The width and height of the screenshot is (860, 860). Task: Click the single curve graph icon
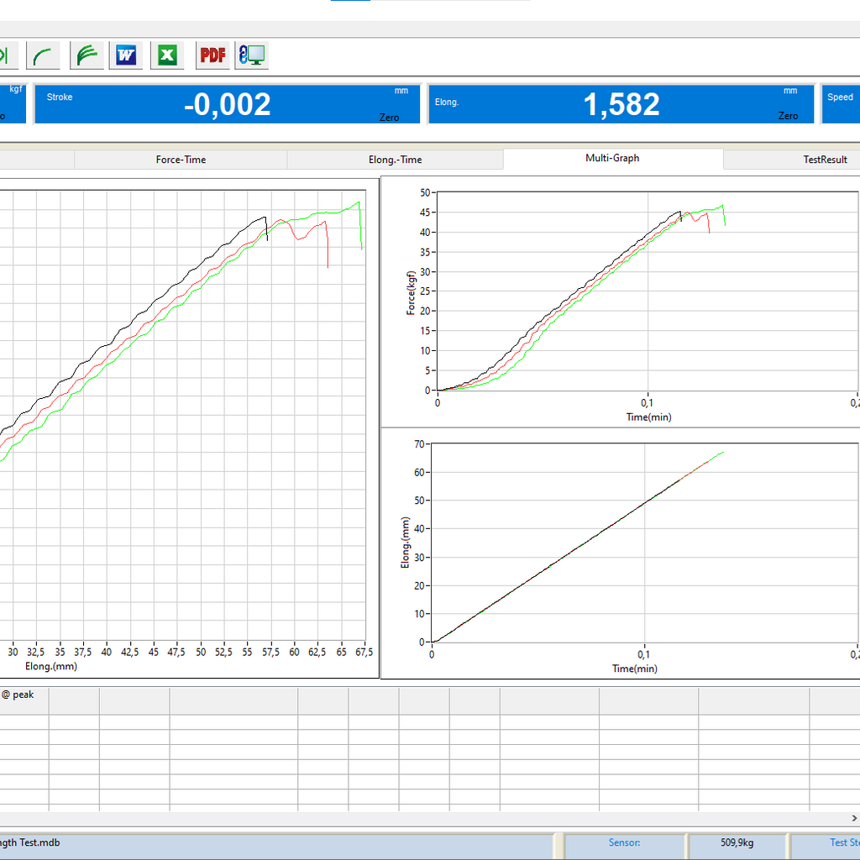click(43, 55)
